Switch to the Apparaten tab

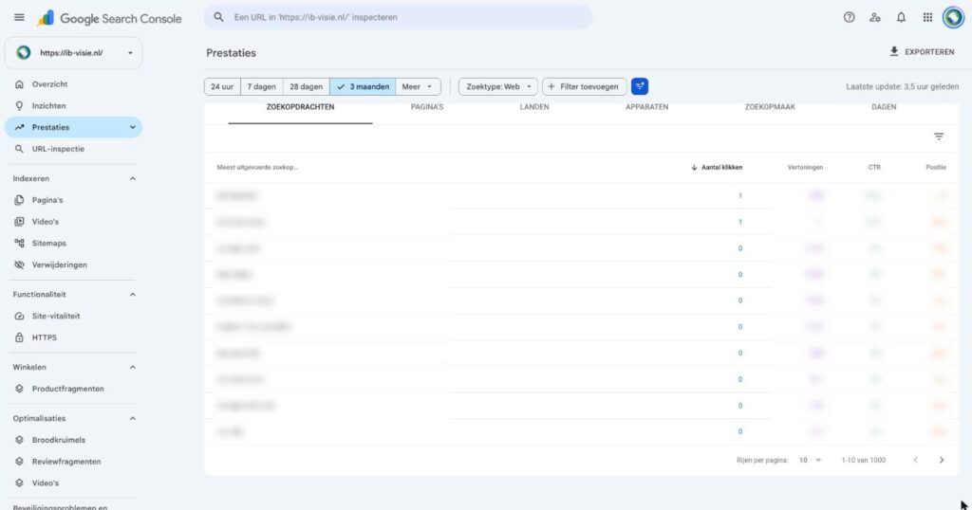click(x=646, y=107)
